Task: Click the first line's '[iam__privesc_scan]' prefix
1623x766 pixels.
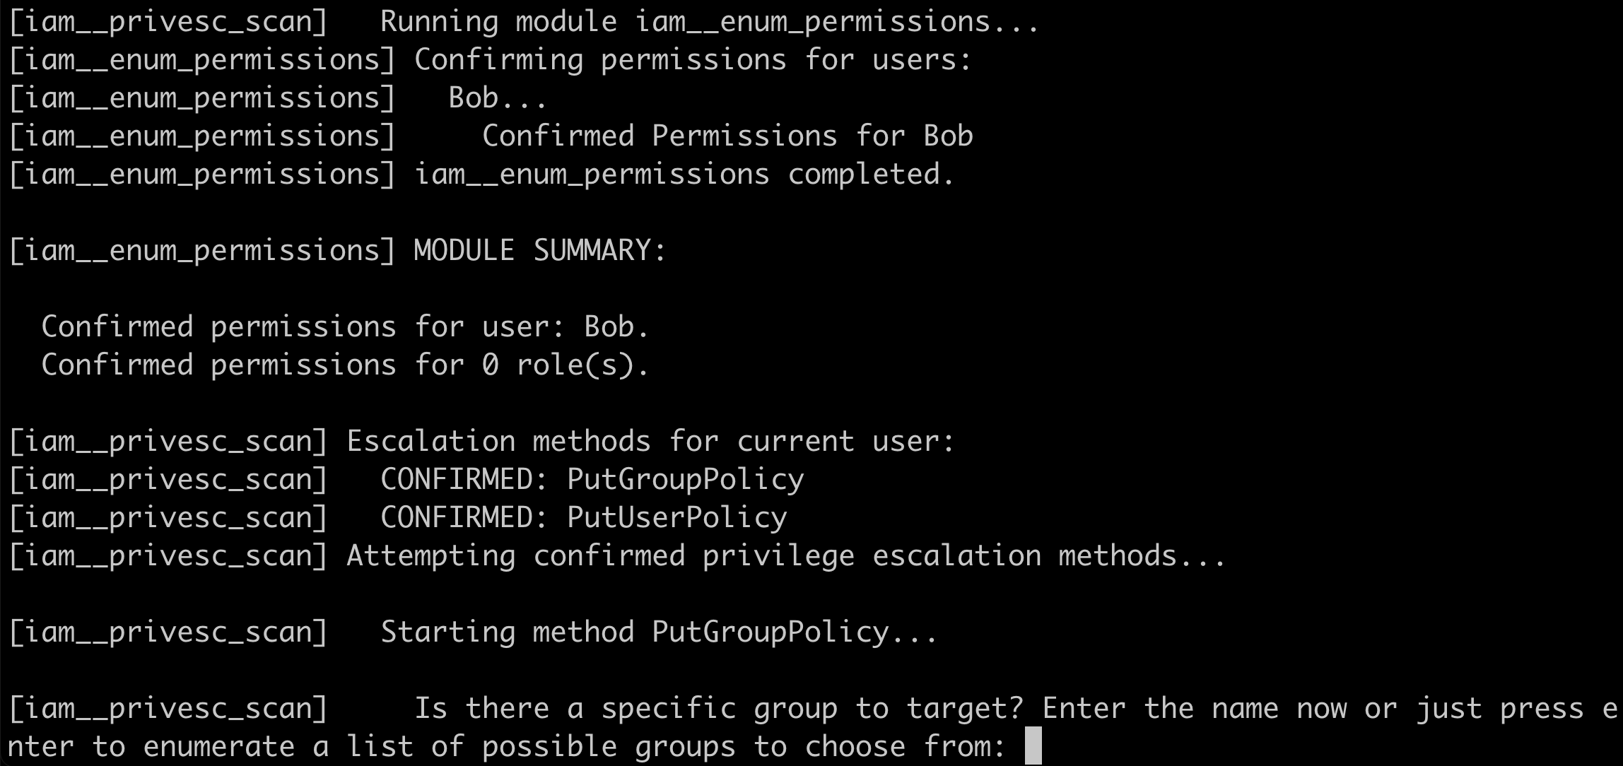Action: coord(168,22)
